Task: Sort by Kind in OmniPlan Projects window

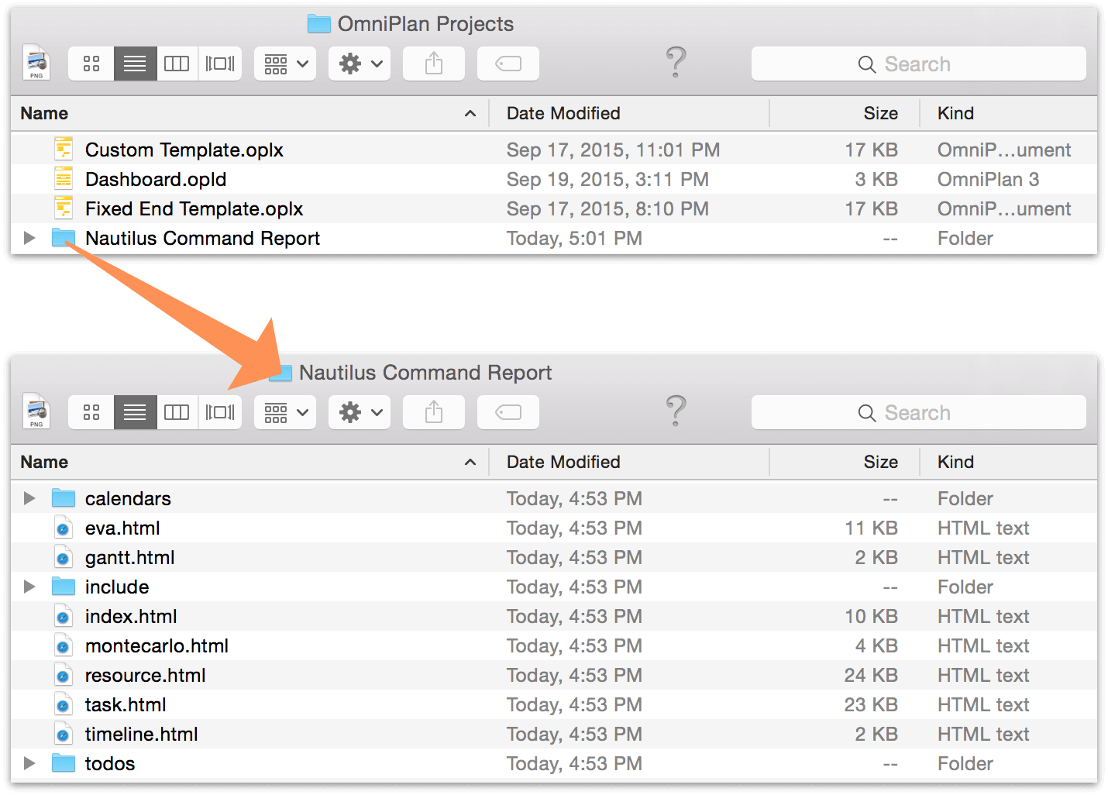Action: pos(1009,113)
